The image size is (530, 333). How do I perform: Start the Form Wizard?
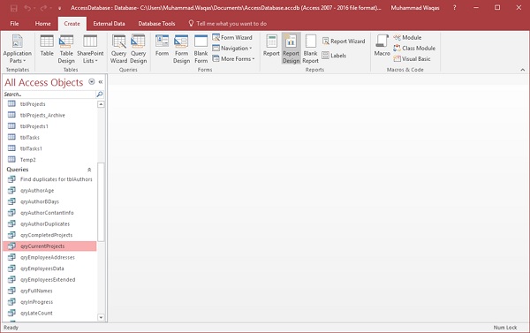click(x=232, y=37)
